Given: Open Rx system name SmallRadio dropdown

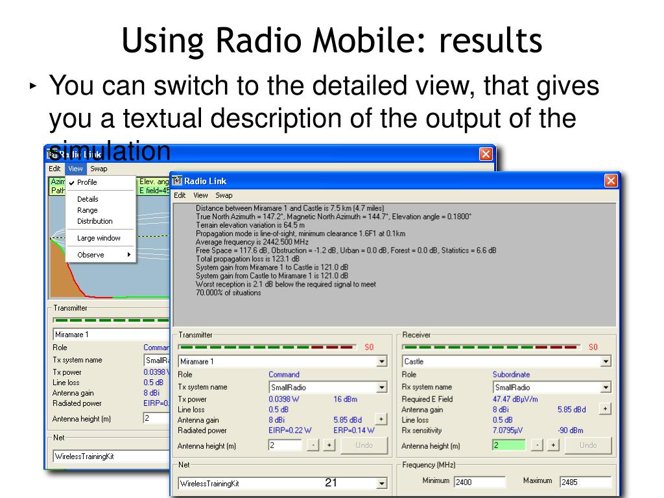Looking at the screenshot, I should point(606,387).
